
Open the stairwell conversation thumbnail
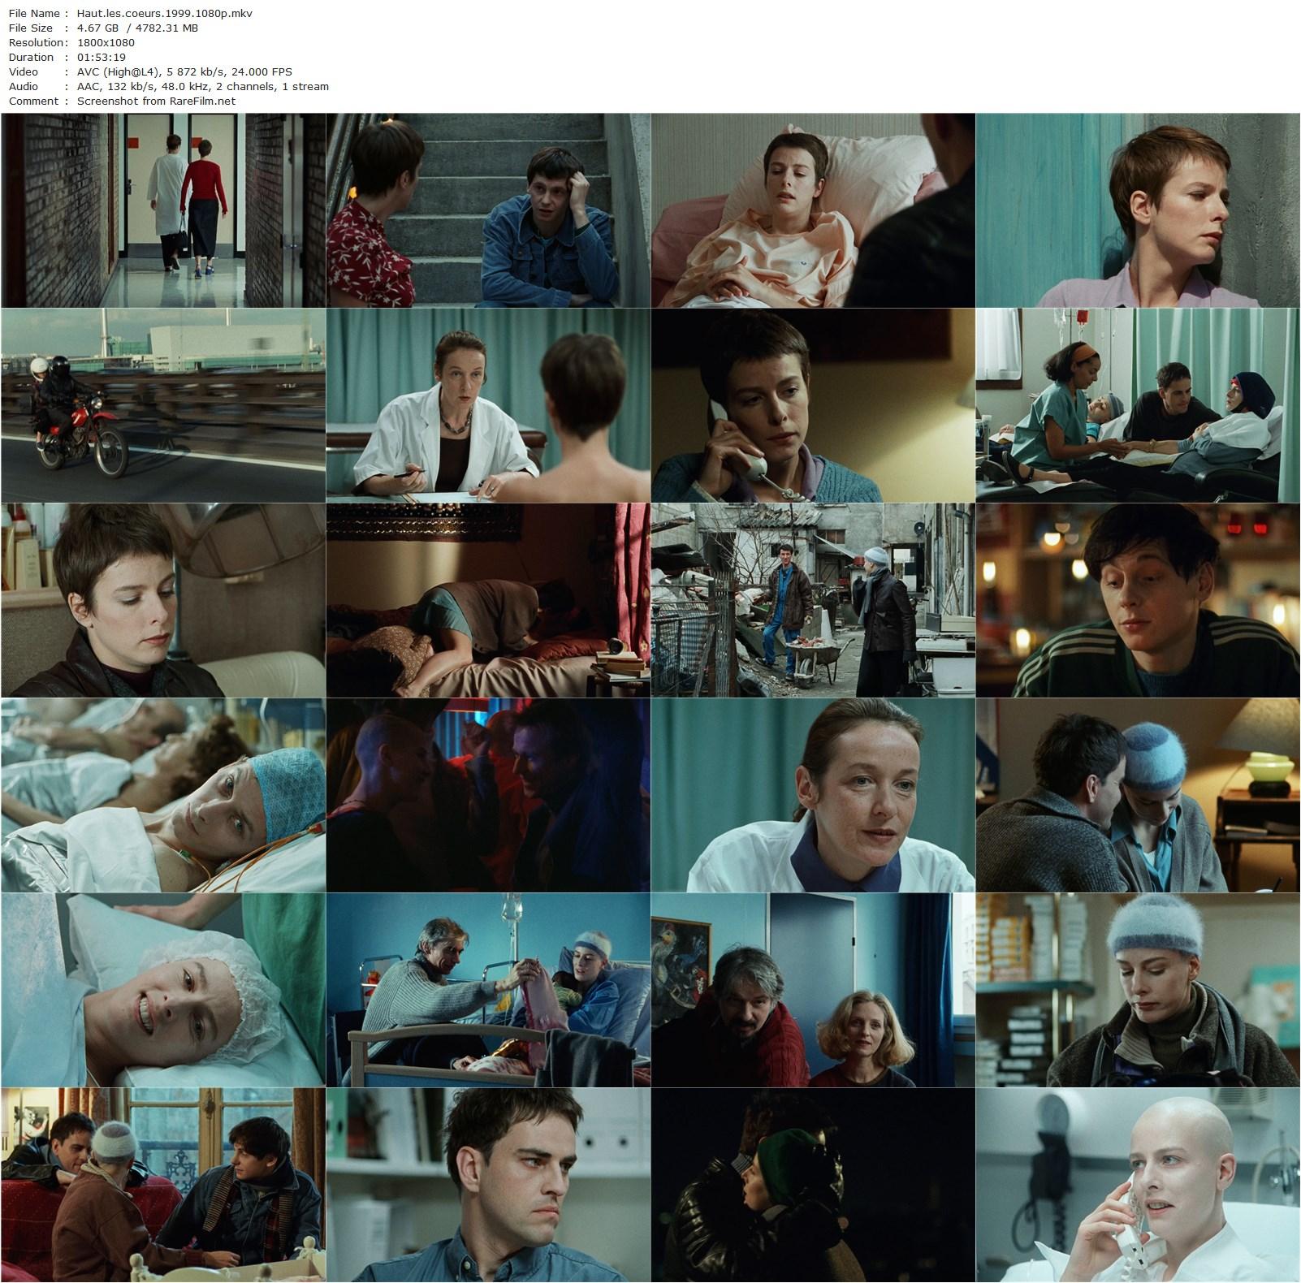coord(488,210)
